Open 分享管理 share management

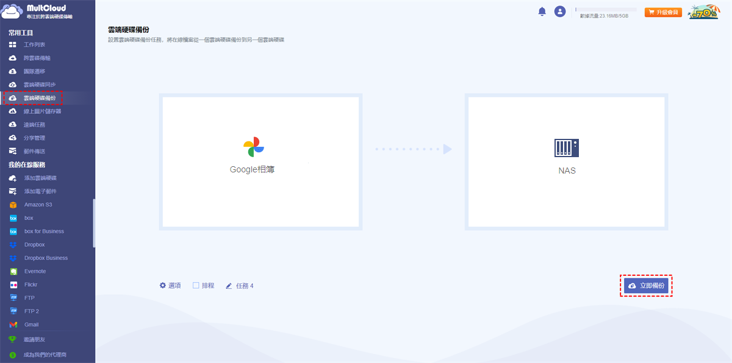[x=27, y=138]
